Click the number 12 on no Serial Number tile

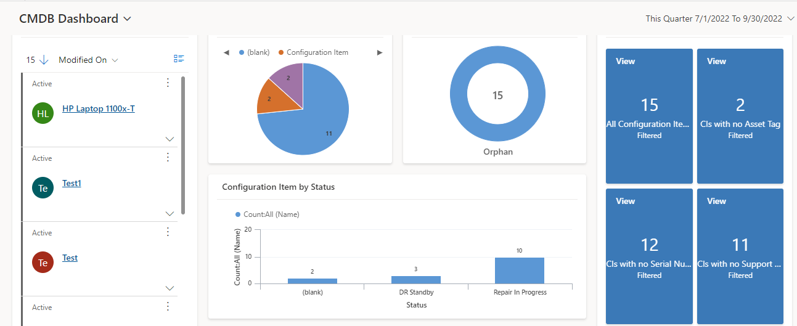(650, 245)
